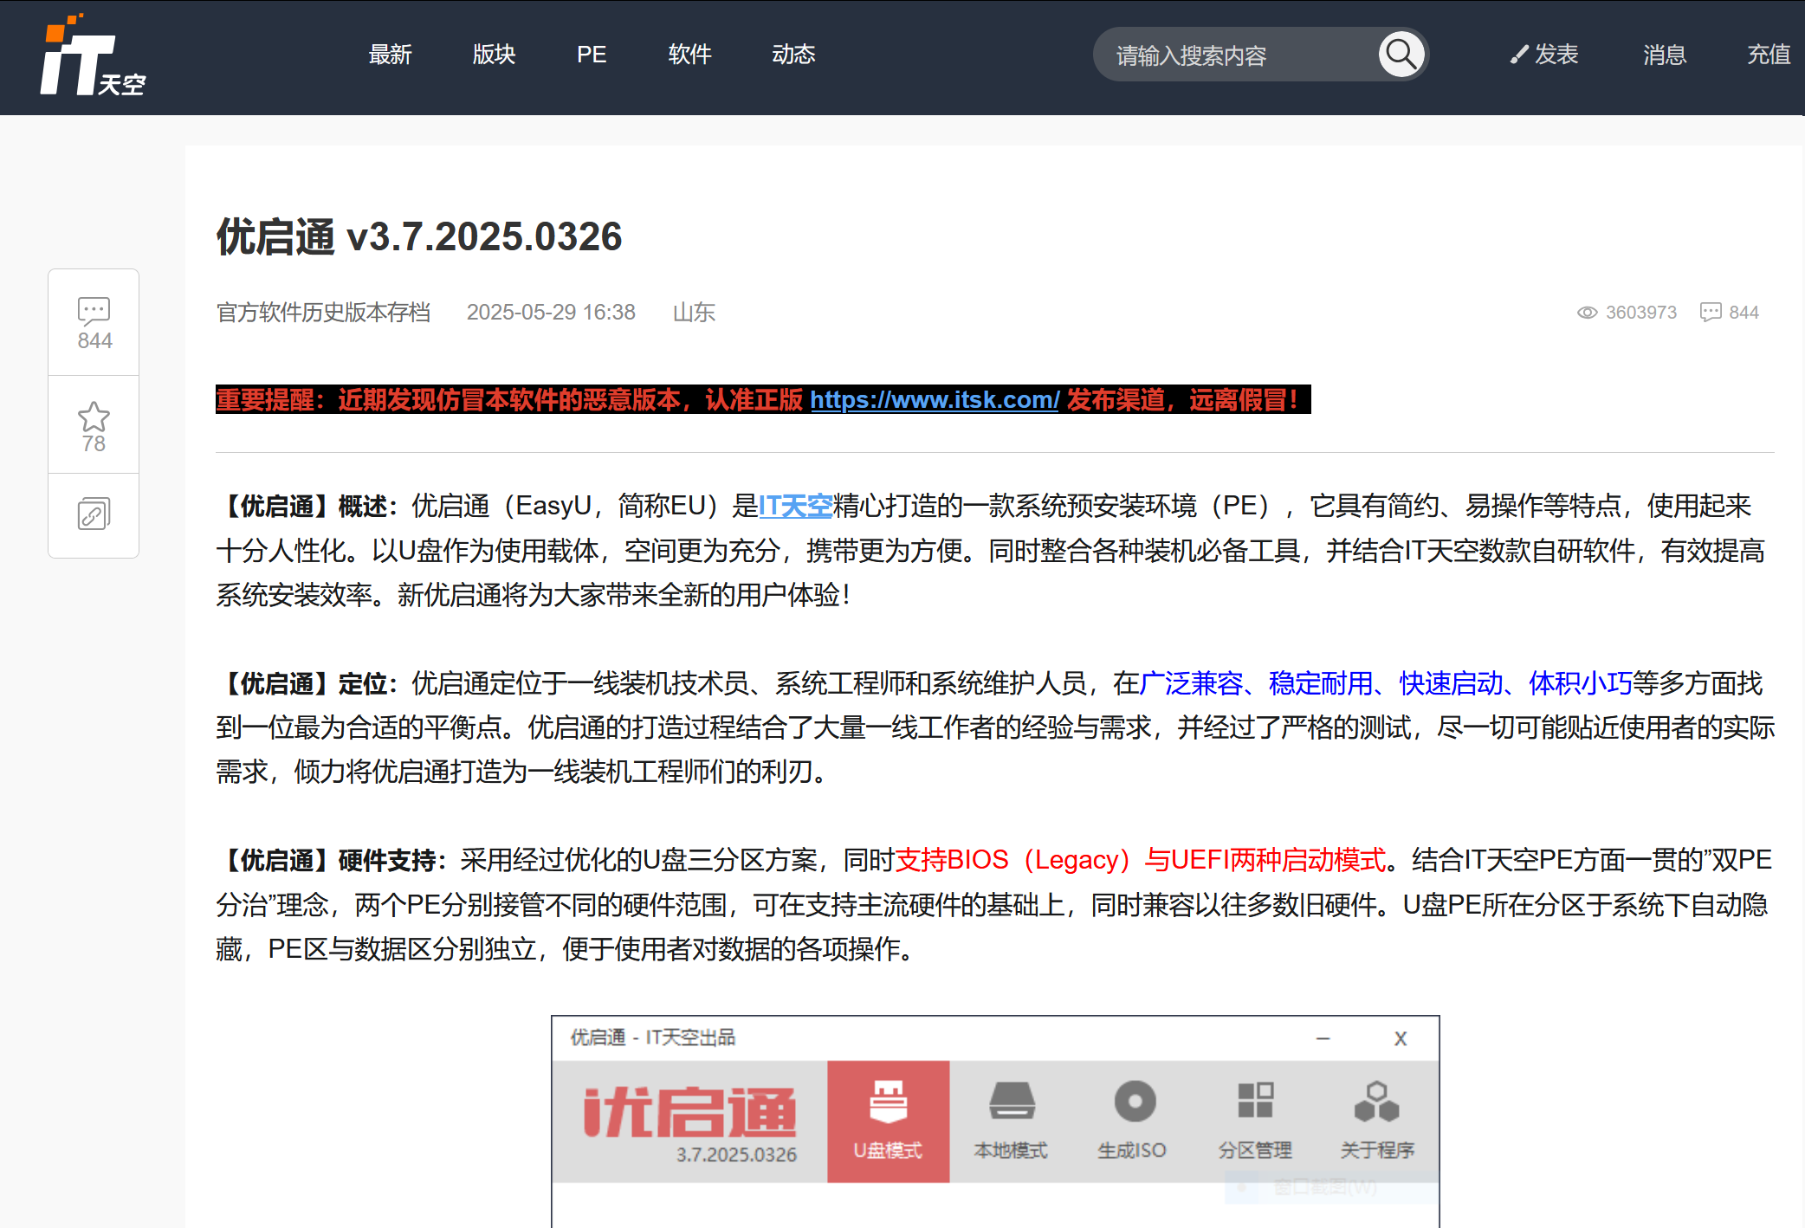Go to the PE nav section
Viewport: 1805px width, 1228px height.
592,55
